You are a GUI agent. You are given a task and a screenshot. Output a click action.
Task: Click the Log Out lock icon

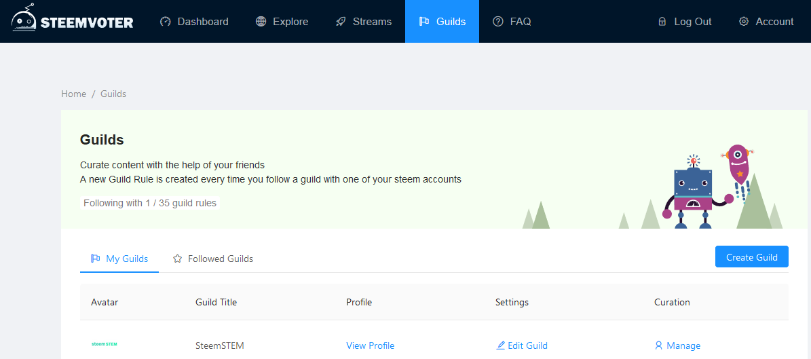click(662, 22)
